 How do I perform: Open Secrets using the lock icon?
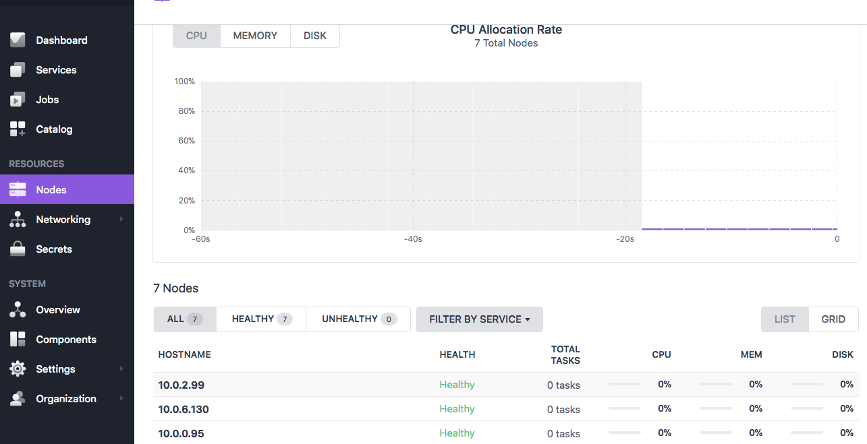click(18, 249)
